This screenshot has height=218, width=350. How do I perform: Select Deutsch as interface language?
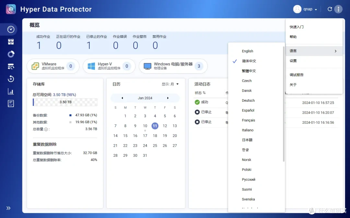(248, 100)
